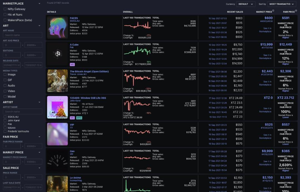Open the Sort by Most Transactions dropdown
The width and height of the screenshot is (300, 192).
[x=282, y=4]
